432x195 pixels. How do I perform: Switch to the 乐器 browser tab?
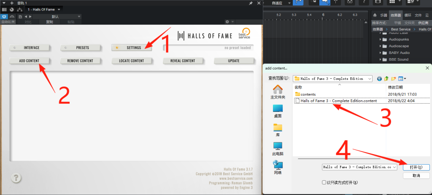coord(383,15)
